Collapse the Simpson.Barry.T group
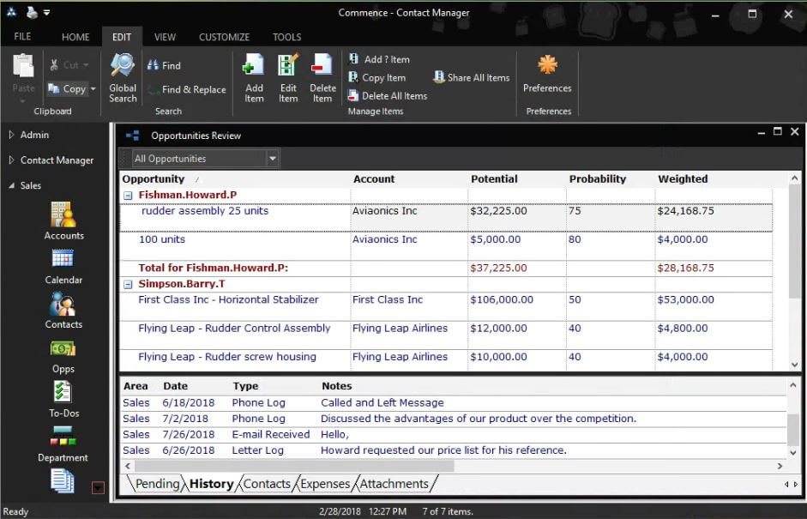This screenshot has width=807, height=519. point(128,284)
